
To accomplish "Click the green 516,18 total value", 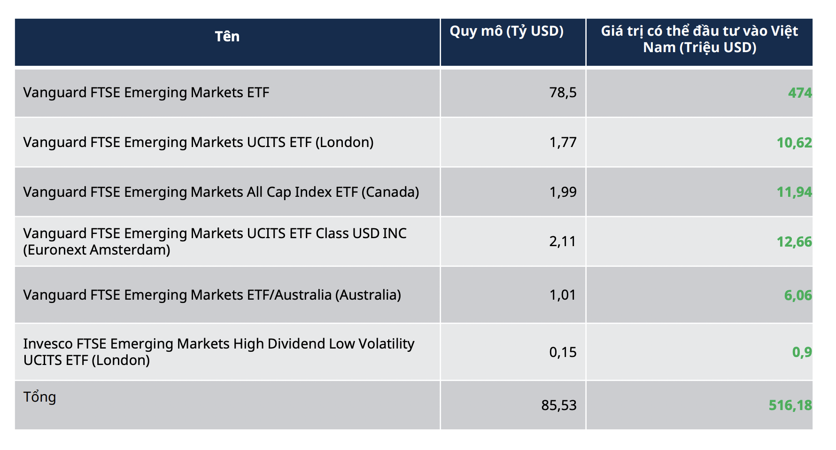I will coord(790,405).
